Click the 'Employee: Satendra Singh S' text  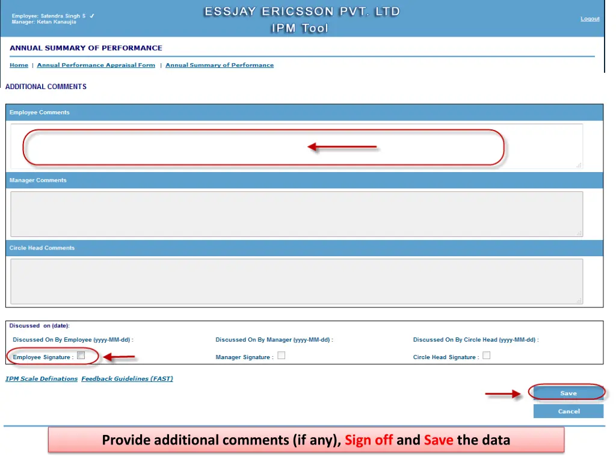click(48, 16)
